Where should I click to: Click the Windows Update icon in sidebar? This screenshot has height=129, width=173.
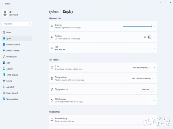pos(4,99)
